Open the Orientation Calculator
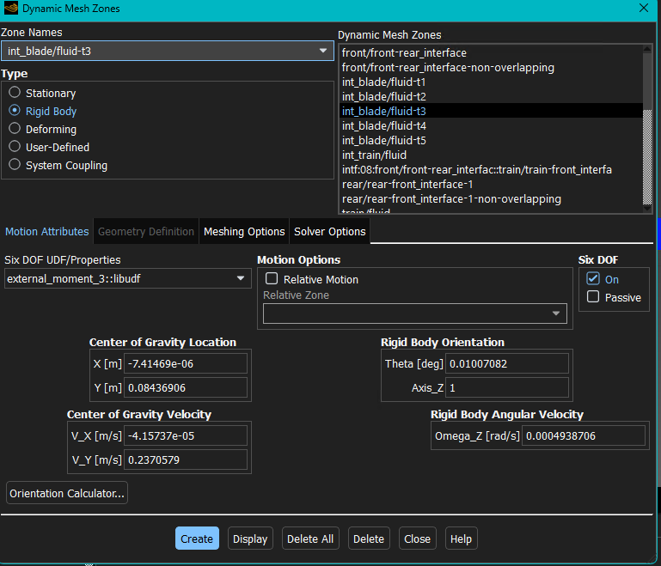The height and width of the screenshot is (566, 661). click(x=67, y=493)
